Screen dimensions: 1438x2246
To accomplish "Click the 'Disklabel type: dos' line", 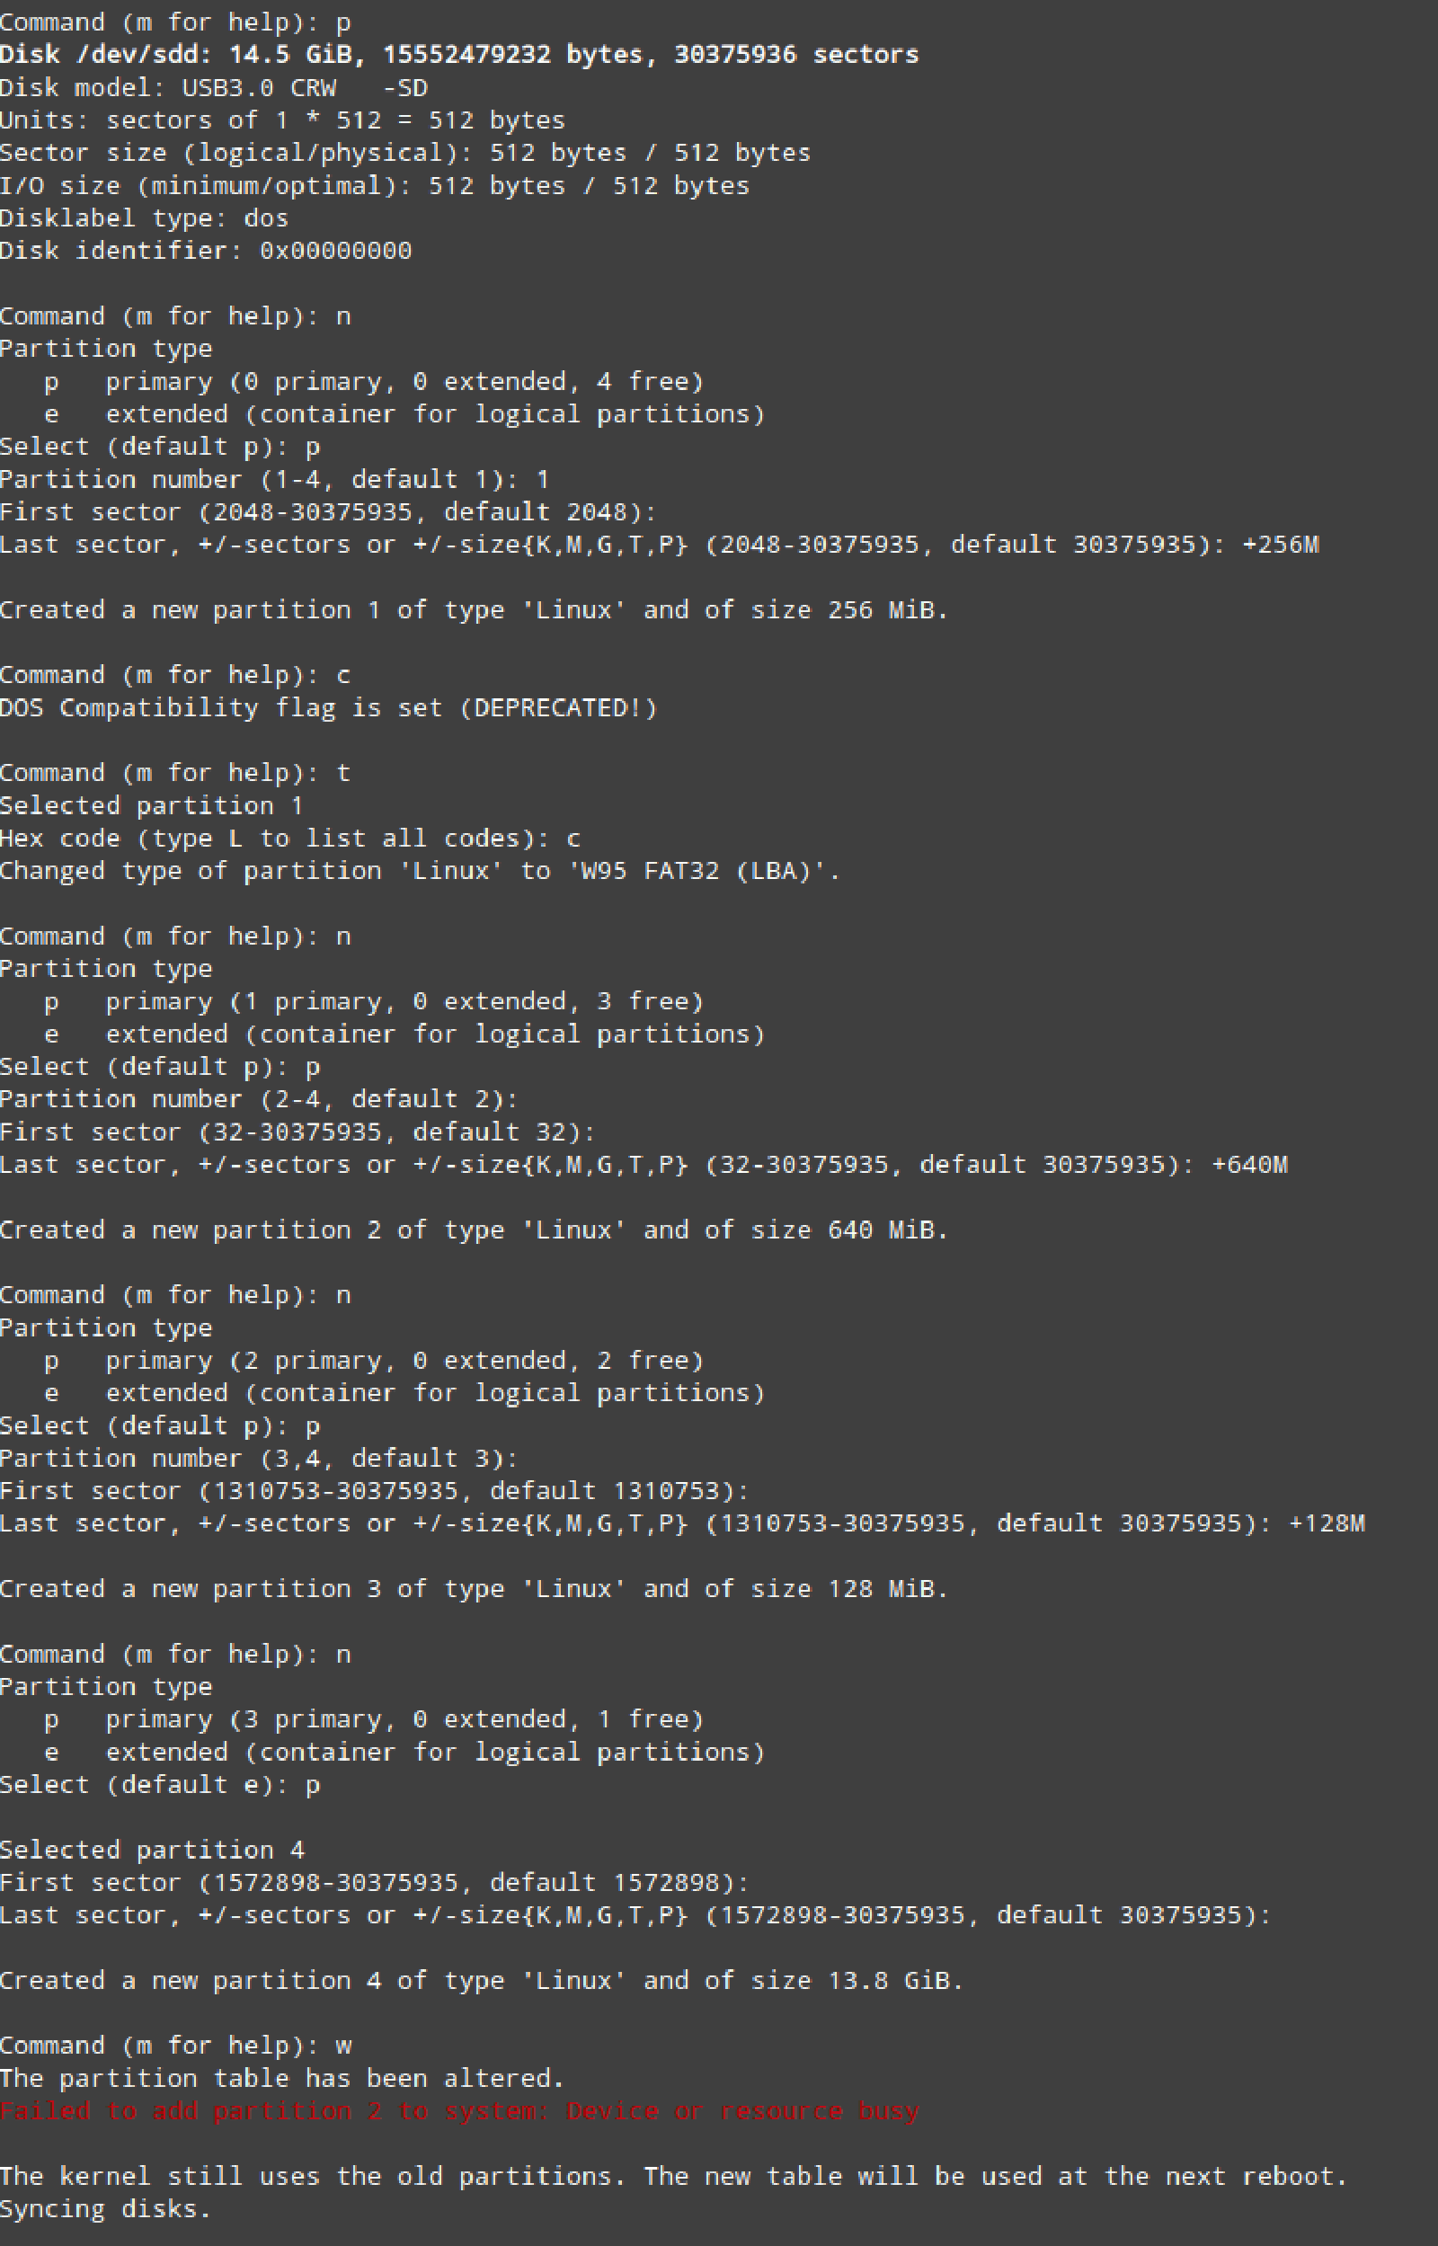I will pos(144,218).
